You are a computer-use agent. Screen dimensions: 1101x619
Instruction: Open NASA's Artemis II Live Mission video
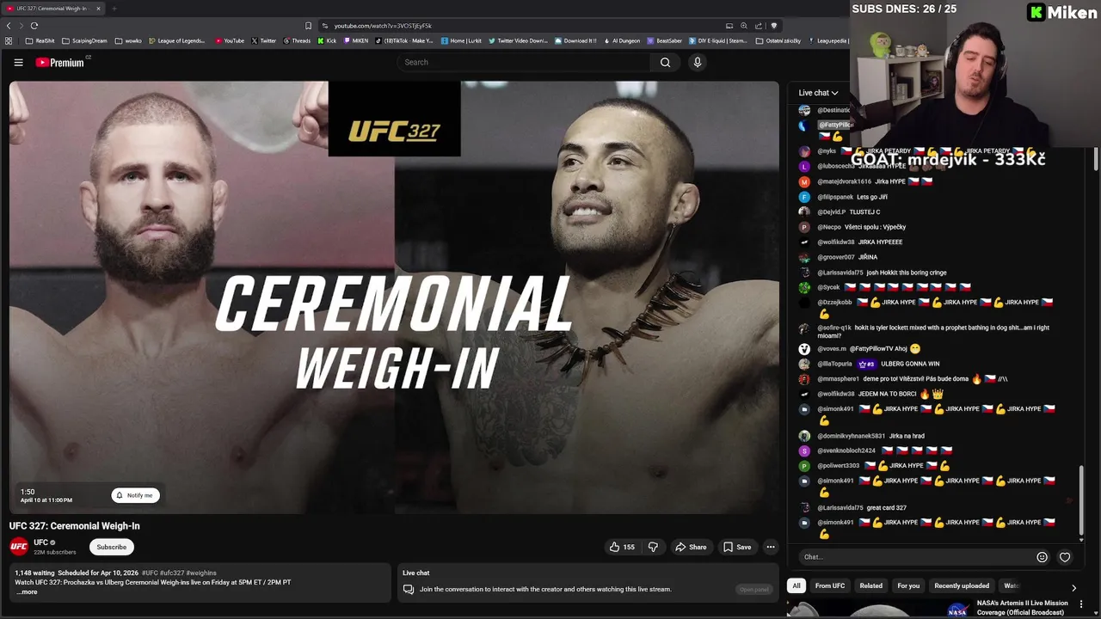click(1022, 608)
